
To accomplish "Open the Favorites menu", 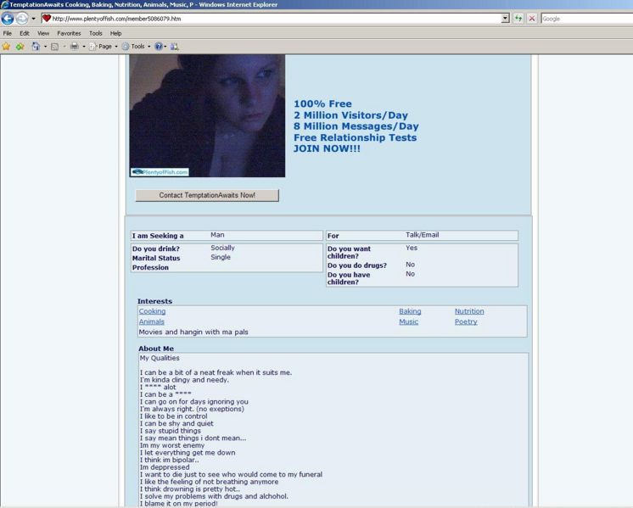I will tap(69, 33).
